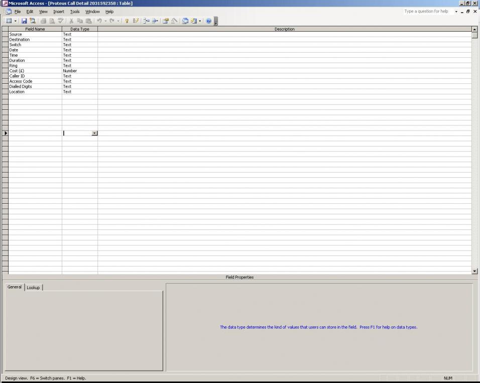Select the 'Time' field name cell
Screen dimensions: 480x383
pyautogui.click(x=35, y=55)
